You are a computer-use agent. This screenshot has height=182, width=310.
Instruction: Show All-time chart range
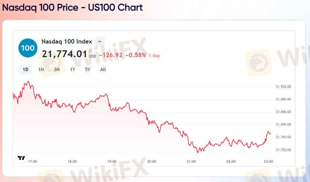click(x=103, y=69)
